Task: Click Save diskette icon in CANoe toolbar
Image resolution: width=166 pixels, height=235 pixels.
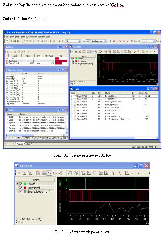Action: click(14, 41)
